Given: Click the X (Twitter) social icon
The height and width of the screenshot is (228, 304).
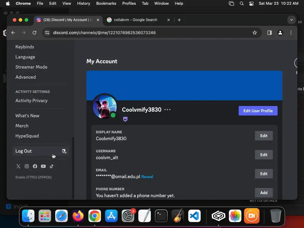Looking at the screenshot, I should click(x=18, y=166).
